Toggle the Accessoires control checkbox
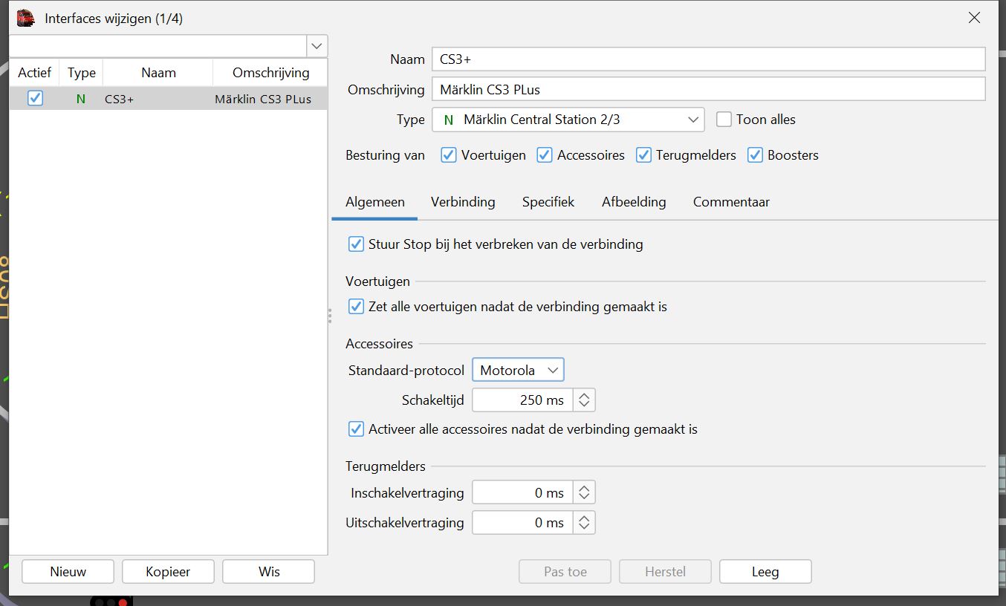 click(545, 155)
